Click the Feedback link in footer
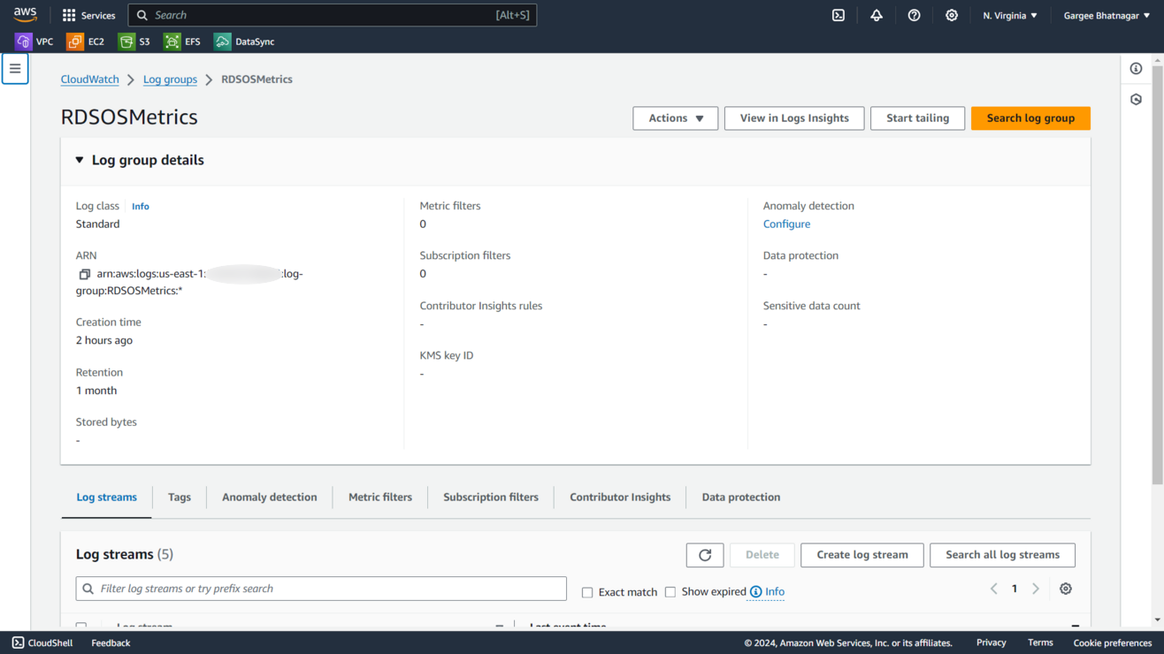The height and width of the screenshot is (654, 1164). click(x=111, y=643)
